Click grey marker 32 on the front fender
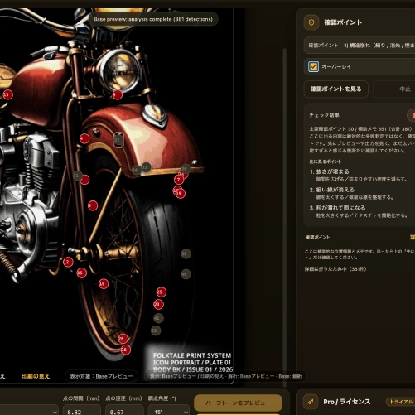Image resolution: width=415 pixels, height=415 pixels. point(118,140)
